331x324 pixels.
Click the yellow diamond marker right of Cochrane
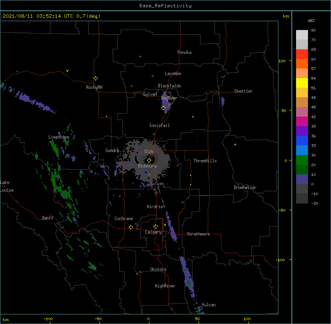click(131, 227)
